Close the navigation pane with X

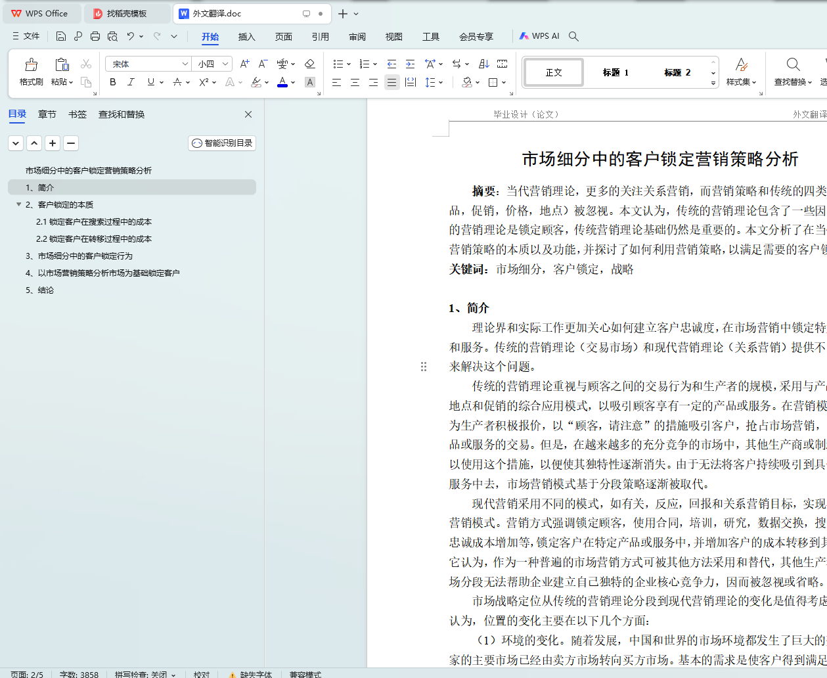coord(248,114)
